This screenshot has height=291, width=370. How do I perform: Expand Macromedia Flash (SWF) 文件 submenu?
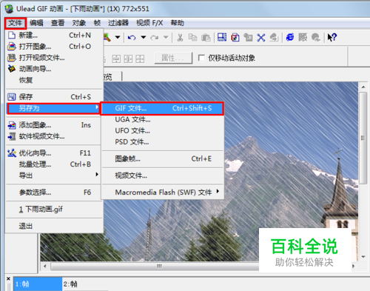(162, 193)
